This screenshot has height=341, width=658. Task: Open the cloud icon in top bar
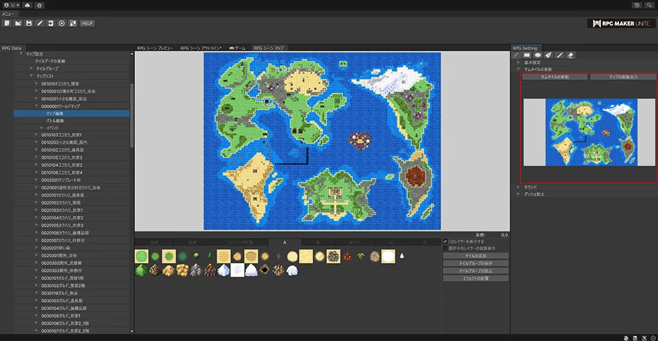click(x=27, y=5)
